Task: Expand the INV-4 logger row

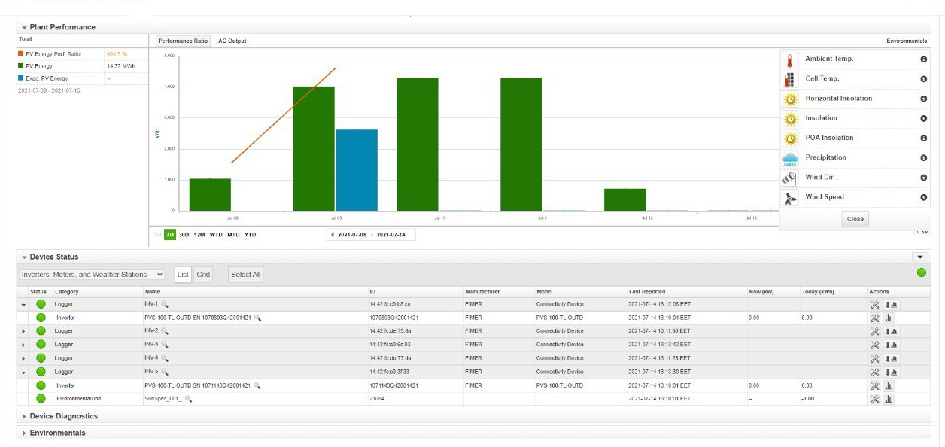Action: click(23, 358)
